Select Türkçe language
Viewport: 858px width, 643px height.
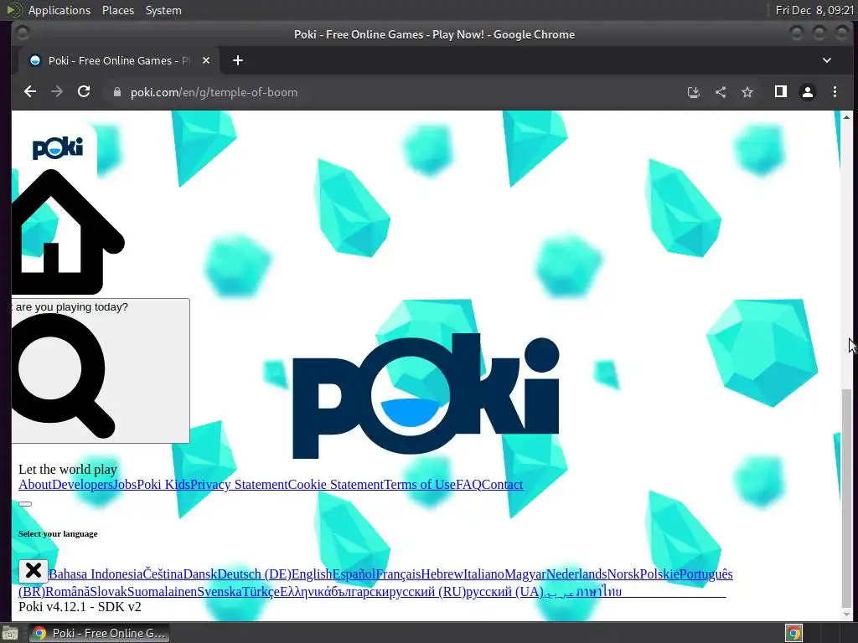tap(261, 592)
